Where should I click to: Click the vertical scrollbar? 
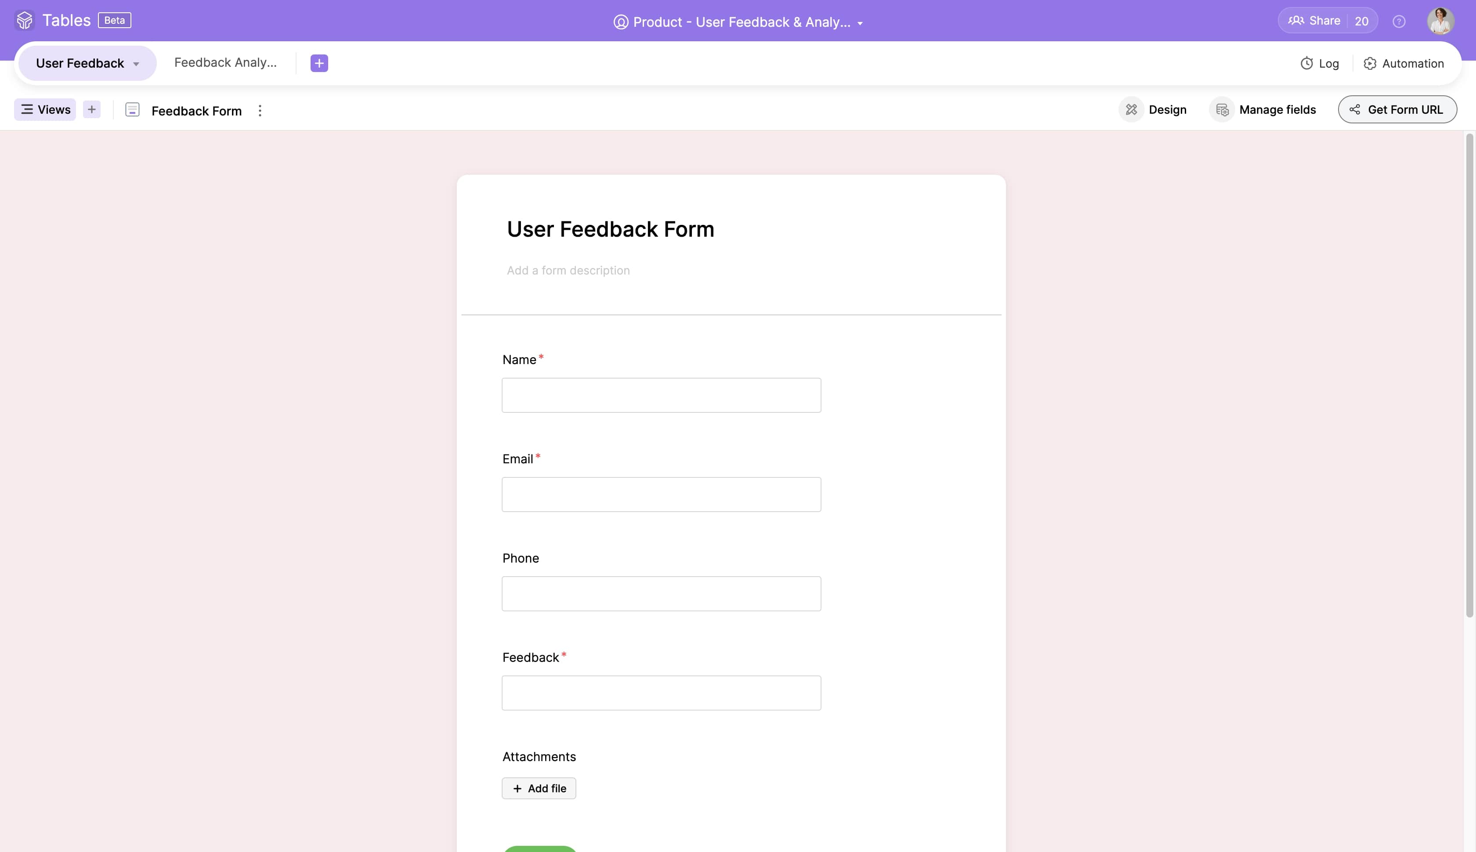coord(1469,375)
